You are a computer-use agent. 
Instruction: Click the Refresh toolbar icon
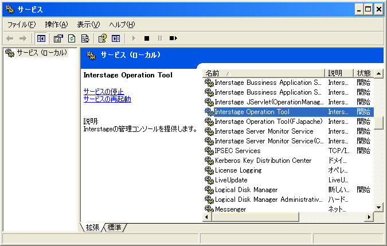point(72,38)
